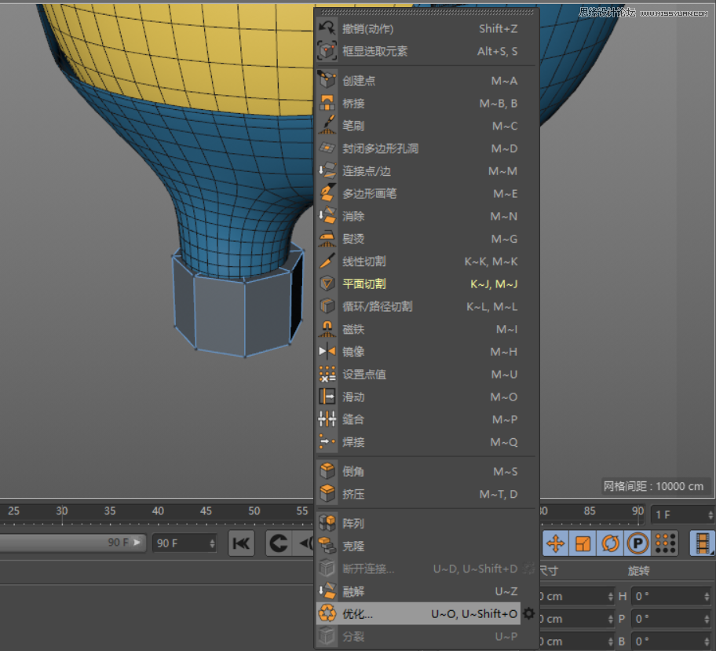Increment the 90 F frame stepper arrow
This screenshot has width=716, height=651.
click(213, 539)
